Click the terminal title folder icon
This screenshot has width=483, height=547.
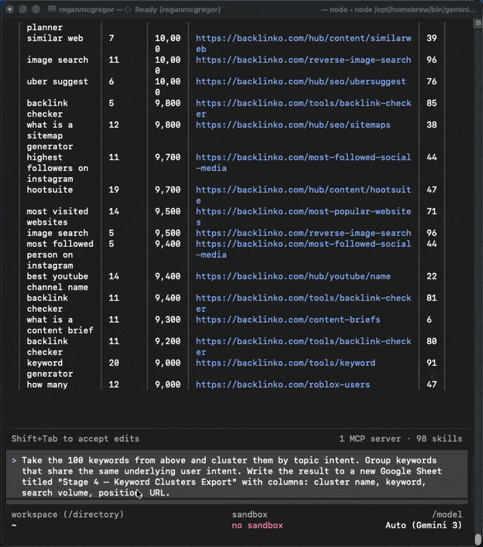[51, 9]
